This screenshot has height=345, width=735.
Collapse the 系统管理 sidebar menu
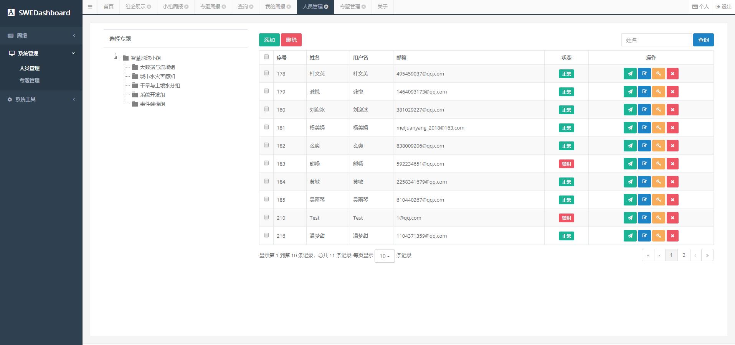(x=41, y=53)
